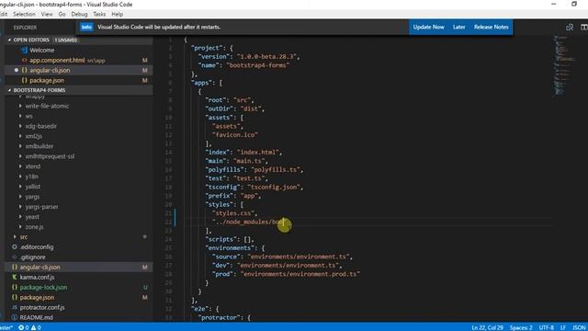
Task: Open the Go menu
Action: (62, 15)
